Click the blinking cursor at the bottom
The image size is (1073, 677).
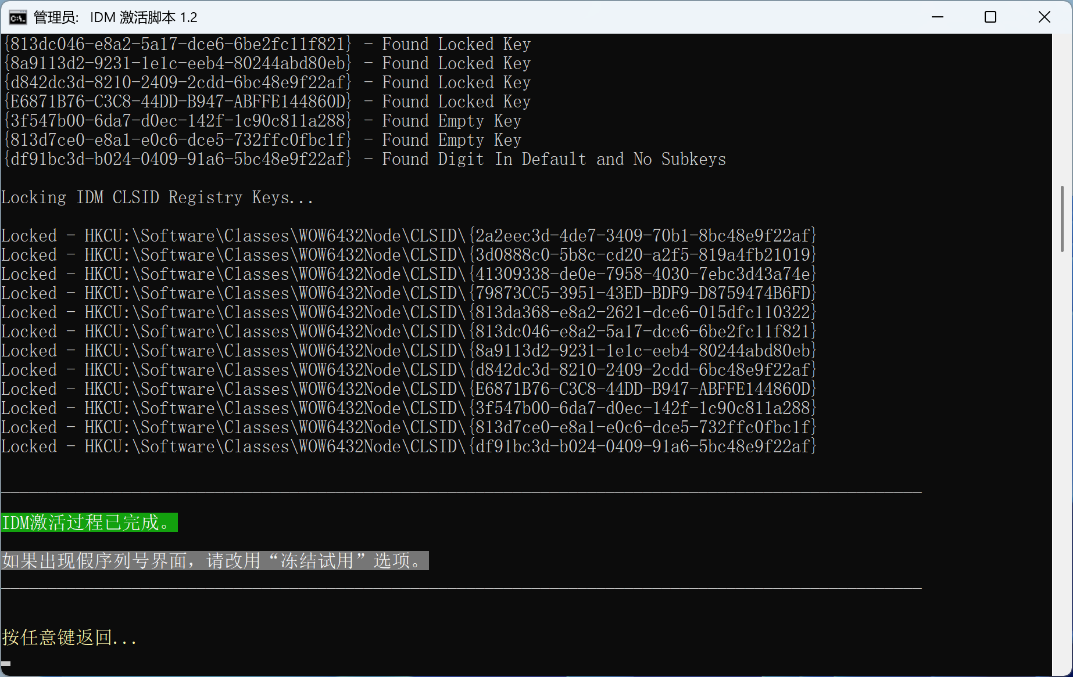pos(6,663)
